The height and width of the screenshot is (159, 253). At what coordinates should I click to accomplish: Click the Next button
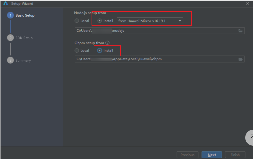pos(212,155)
